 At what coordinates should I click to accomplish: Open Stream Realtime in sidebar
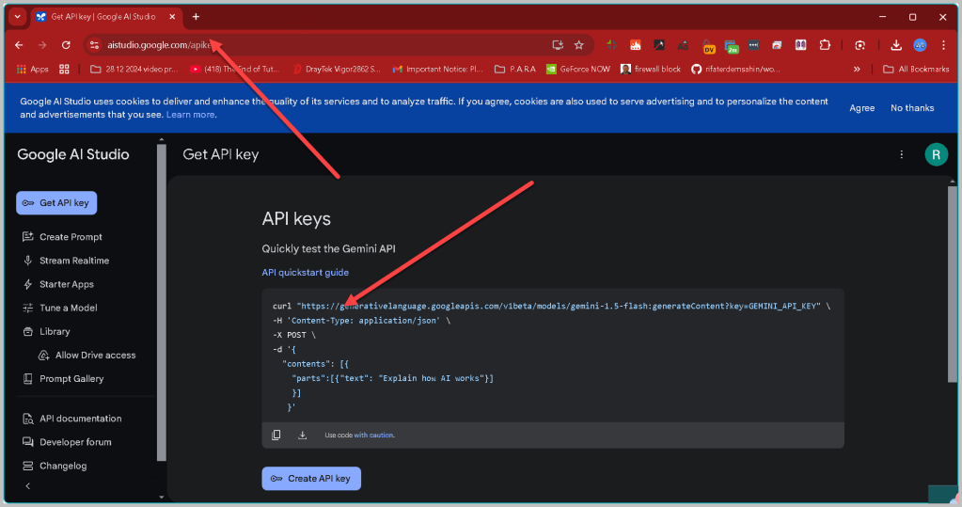[66, 261]
